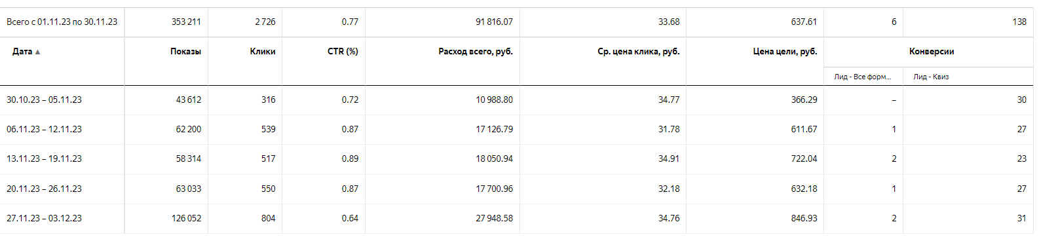The image size is (1039, 241).
Task: Click impressions value 126 052
Action: 186,218
